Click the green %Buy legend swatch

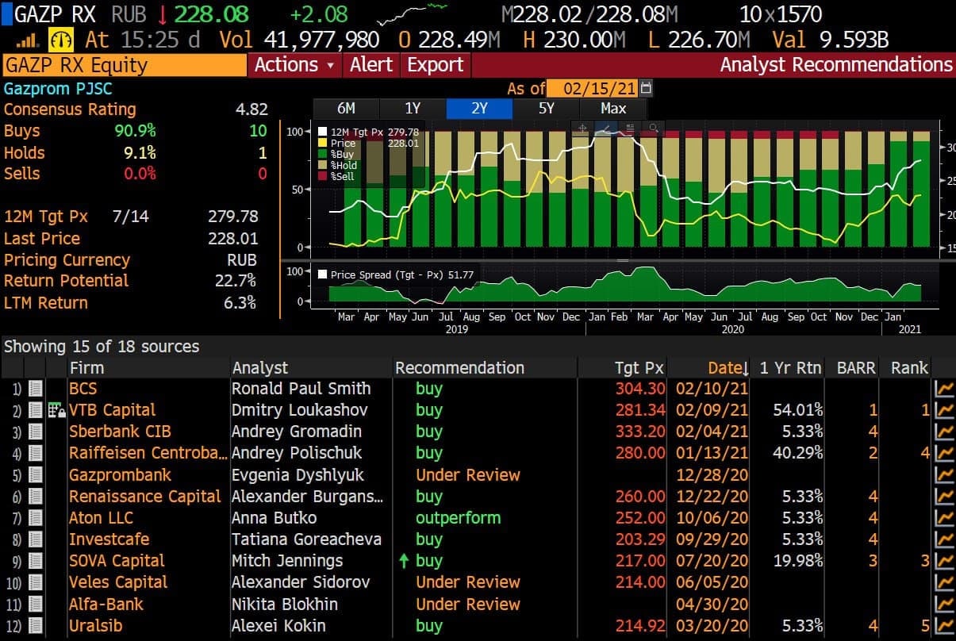[x=323, y=154]
